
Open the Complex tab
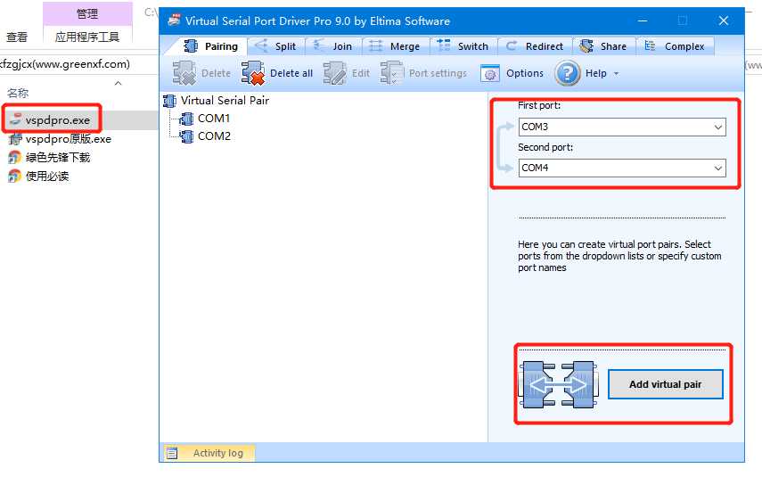click(x=675, y=46)
